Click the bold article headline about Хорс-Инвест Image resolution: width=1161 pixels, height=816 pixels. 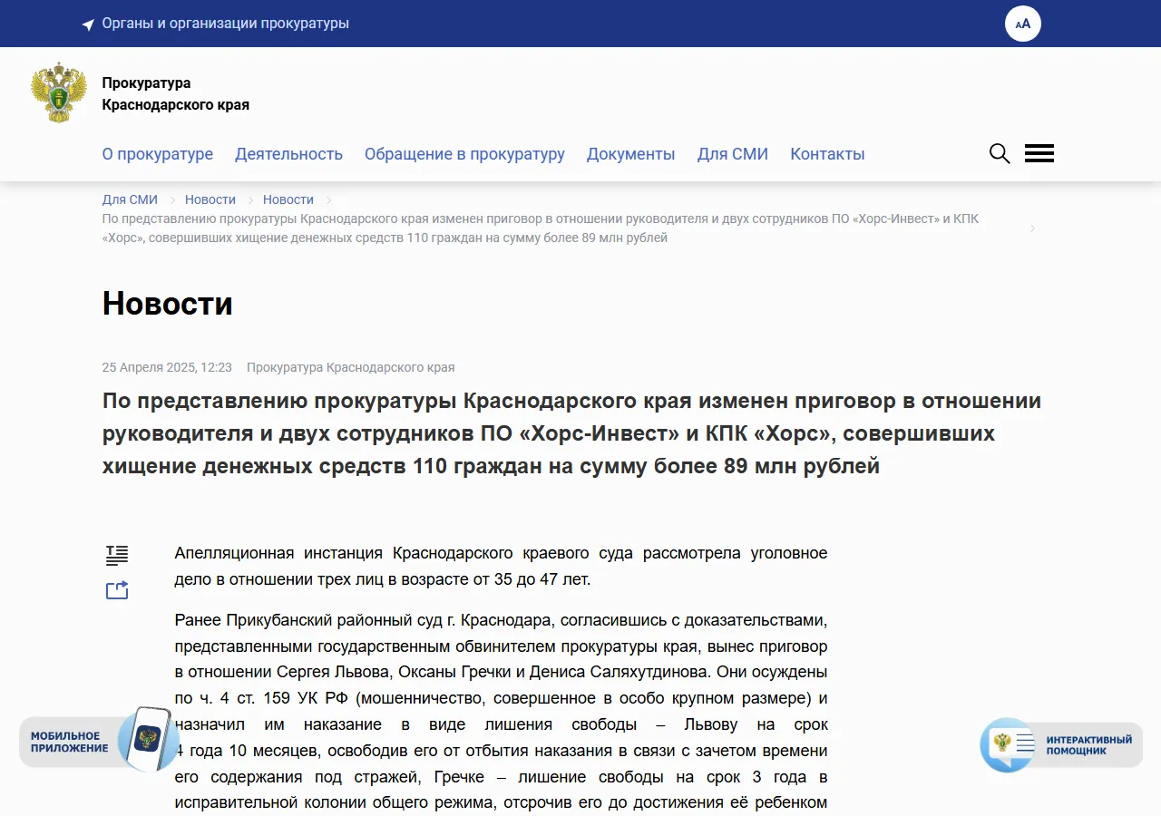[571, 434]
